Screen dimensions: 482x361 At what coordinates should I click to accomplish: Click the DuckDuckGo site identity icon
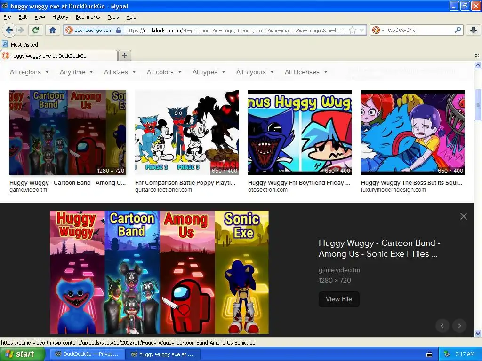click(x=69, y=30)
